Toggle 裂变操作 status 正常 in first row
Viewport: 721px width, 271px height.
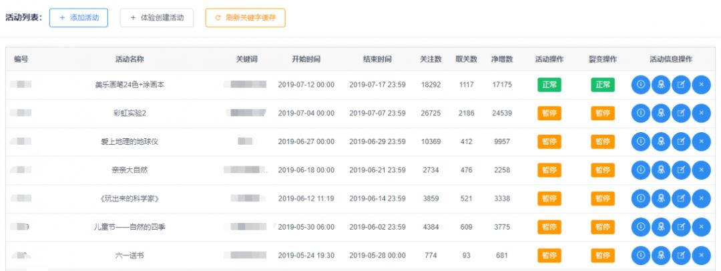[x=602, y=85]
